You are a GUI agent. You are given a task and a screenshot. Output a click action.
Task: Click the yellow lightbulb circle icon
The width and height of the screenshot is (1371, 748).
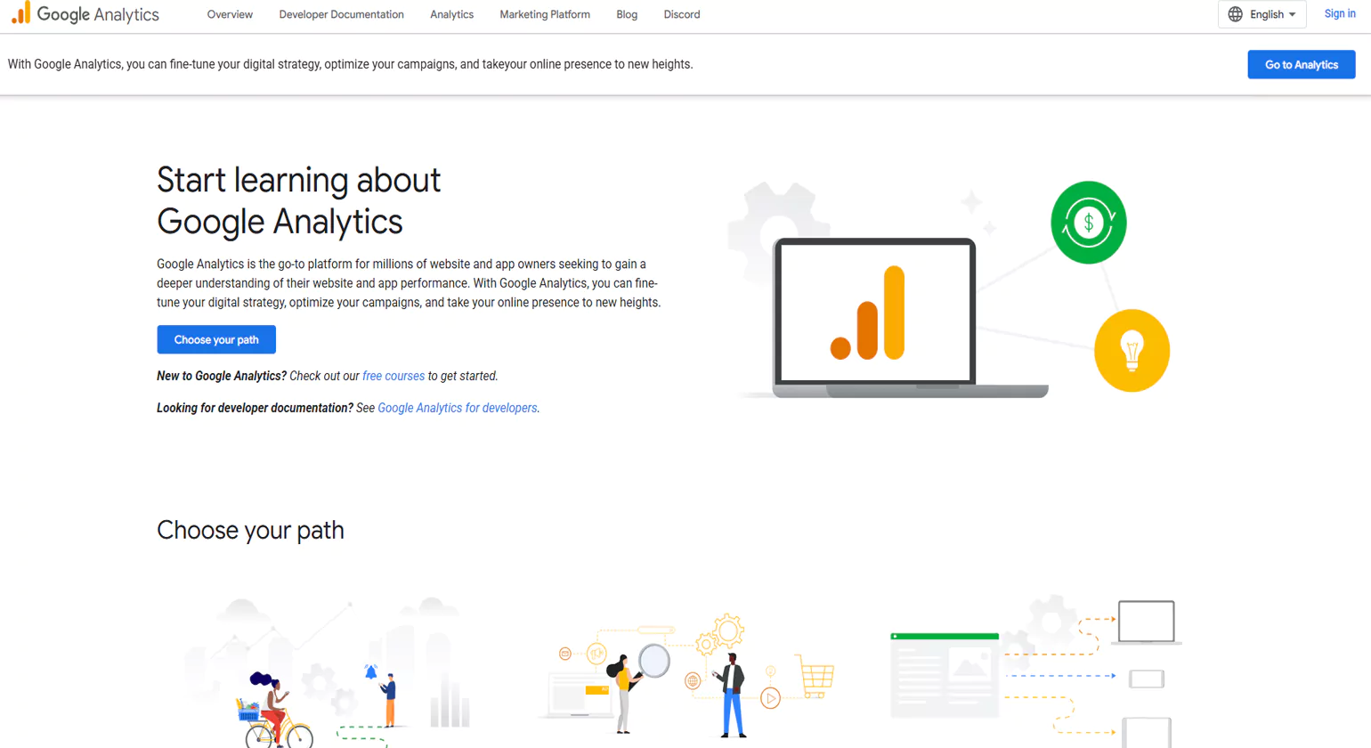tap(1132, 350)
